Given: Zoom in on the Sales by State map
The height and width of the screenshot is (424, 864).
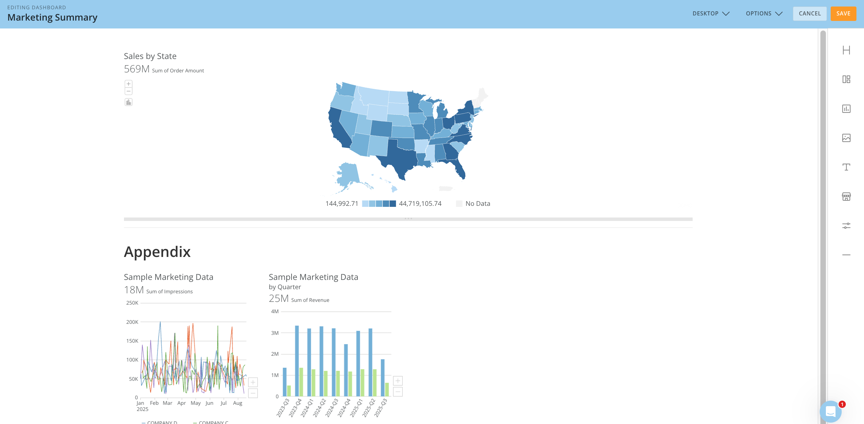Looking at the screenshot, I should point(128,84).
